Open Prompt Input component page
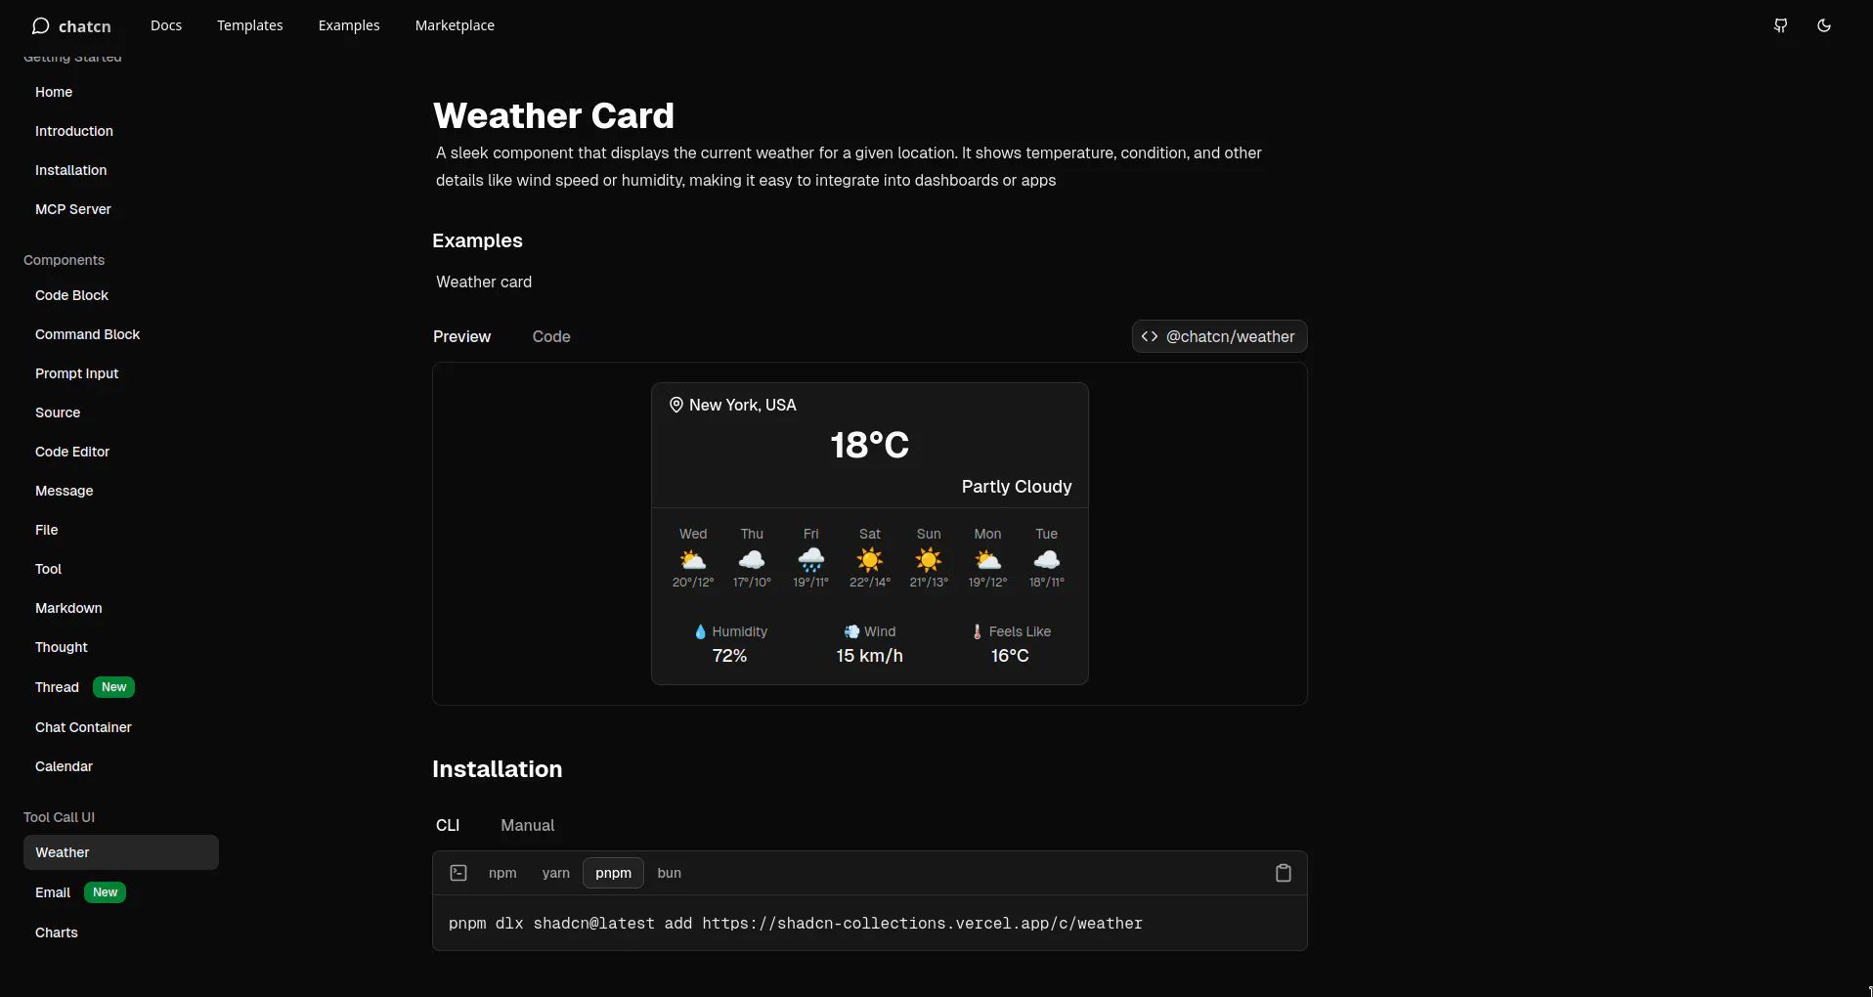1873x997 pixels. [77, 373]
